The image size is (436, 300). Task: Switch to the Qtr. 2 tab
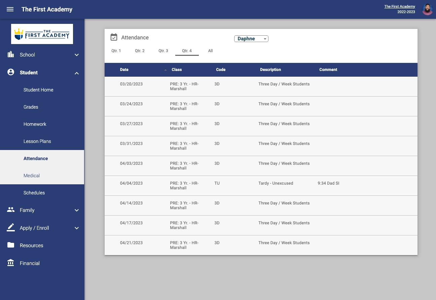(140, 51)
